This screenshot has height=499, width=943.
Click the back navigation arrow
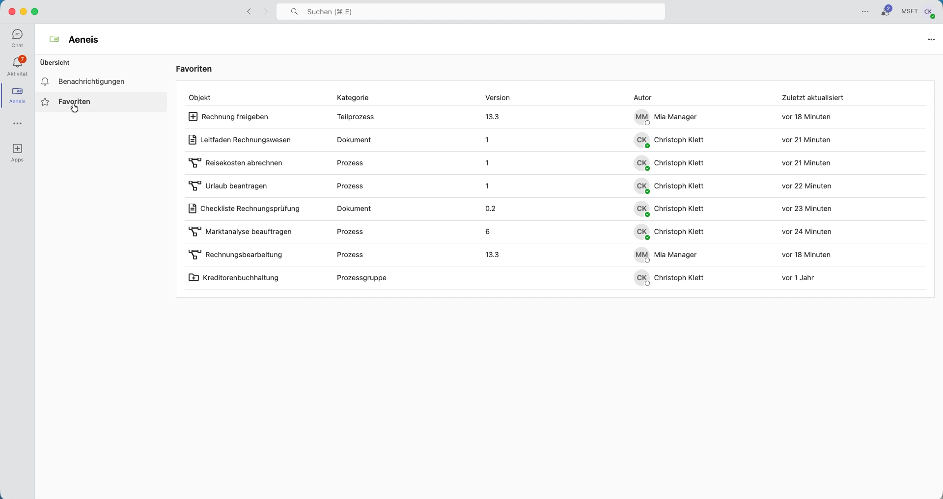click(249, 11)
